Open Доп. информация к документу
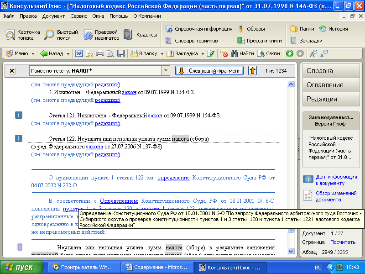 330,180
